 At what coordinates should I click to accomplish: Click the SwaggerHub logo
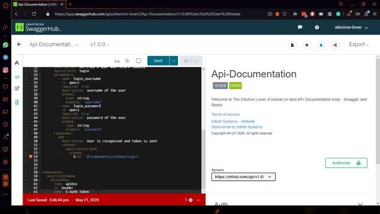click(38, 27)
